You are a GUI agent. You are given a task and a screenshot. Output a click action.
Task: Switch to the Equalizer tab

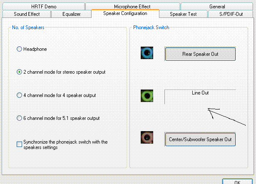pos(71,14)
